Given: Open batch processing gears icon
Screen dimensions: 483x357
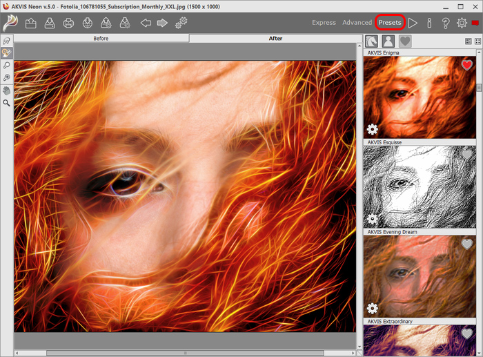Looking at the screenshot, I should [181, 23].
